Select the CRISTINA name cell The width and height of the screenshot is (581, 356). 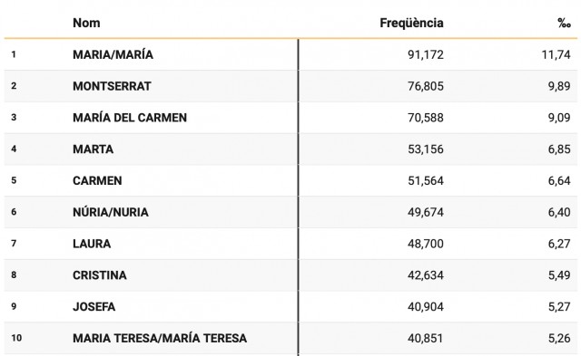click(100, 275)
